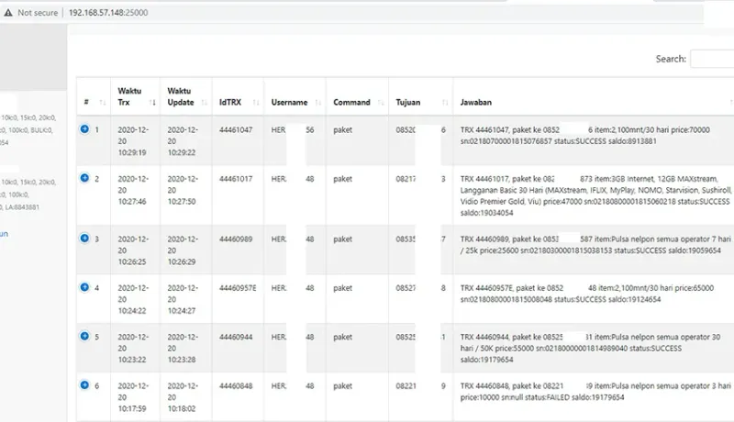Click IdTRX cell 44460944
The image size is (734, 422).
coord(238,337)
